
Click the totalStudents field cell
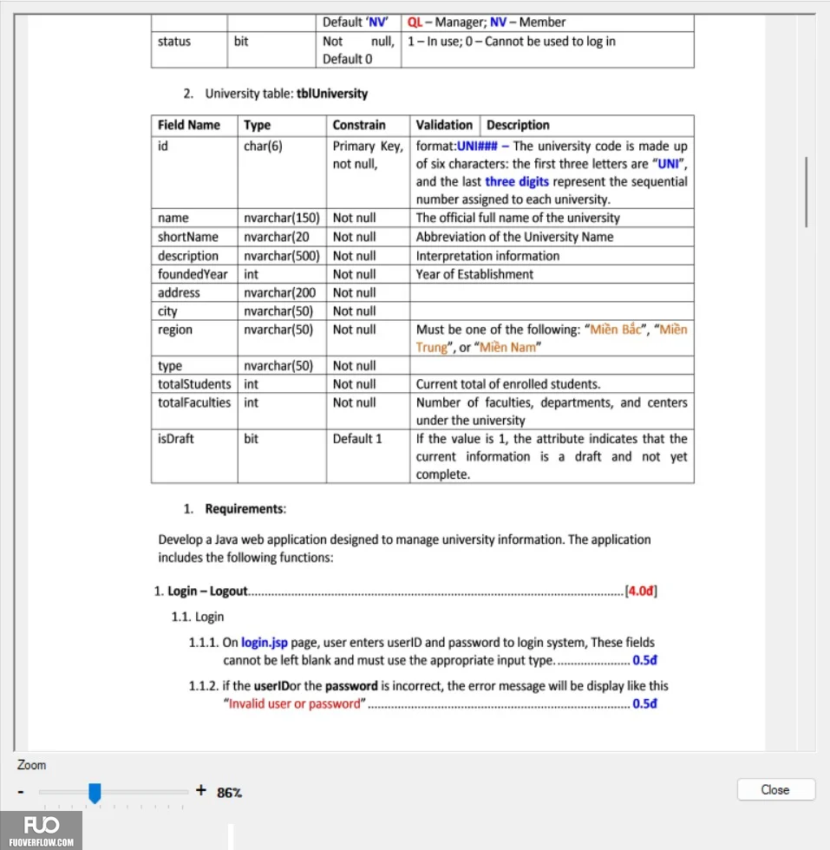pos(194,383)
